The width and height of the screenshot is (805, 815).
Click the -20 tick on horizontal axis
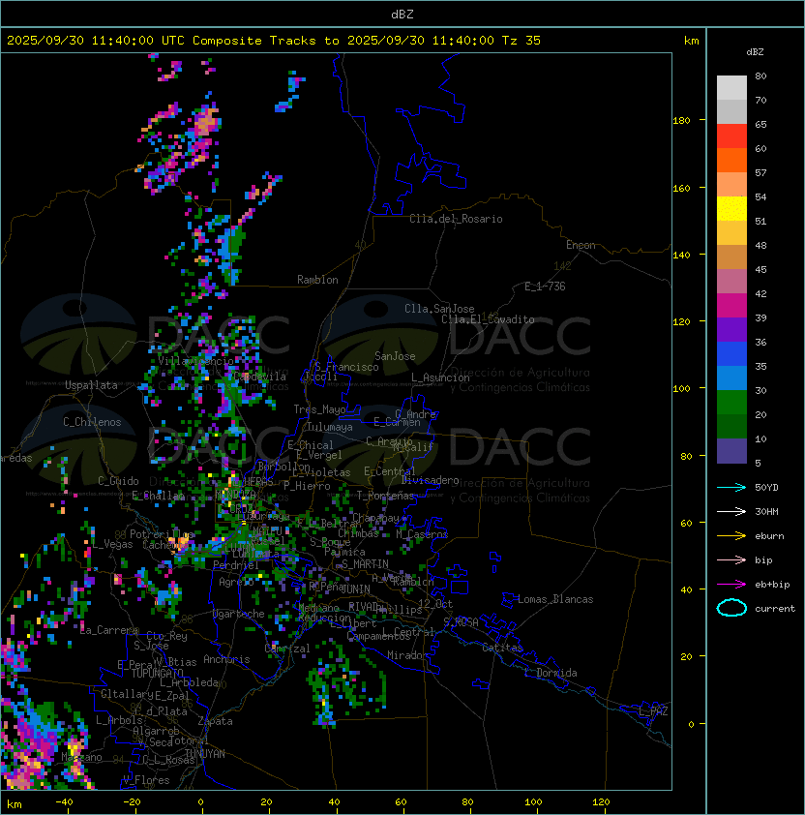(x=132, y=802)
